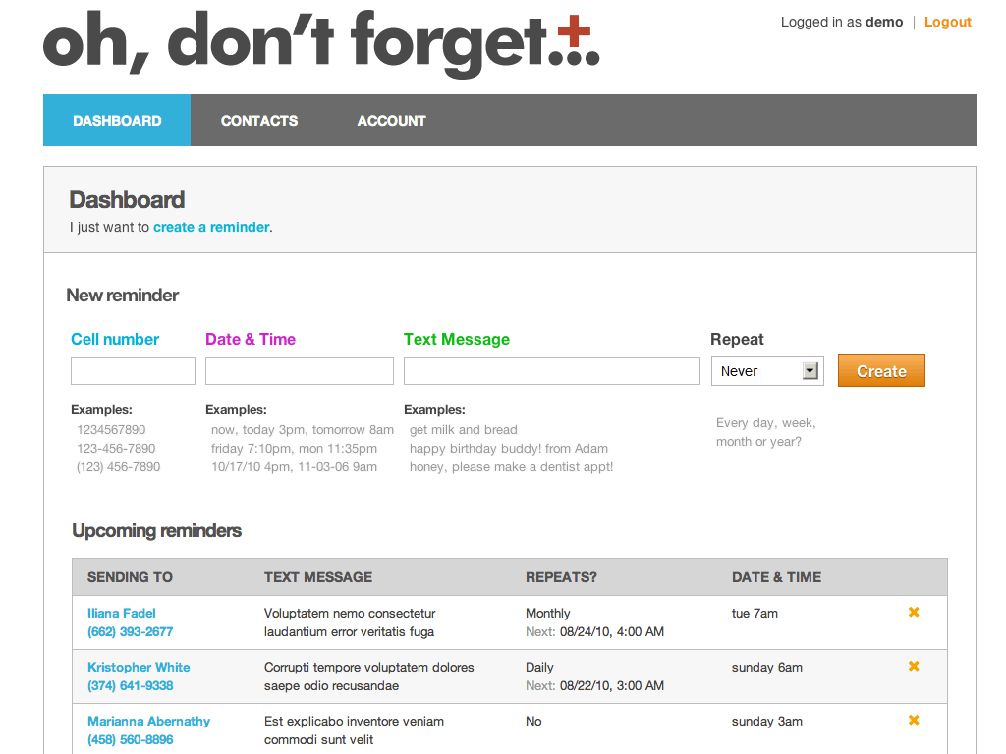The width and height of the screenshot is (1006, 754).
Task: Click phone number (458) 560-8896
Action: [130, 739]
